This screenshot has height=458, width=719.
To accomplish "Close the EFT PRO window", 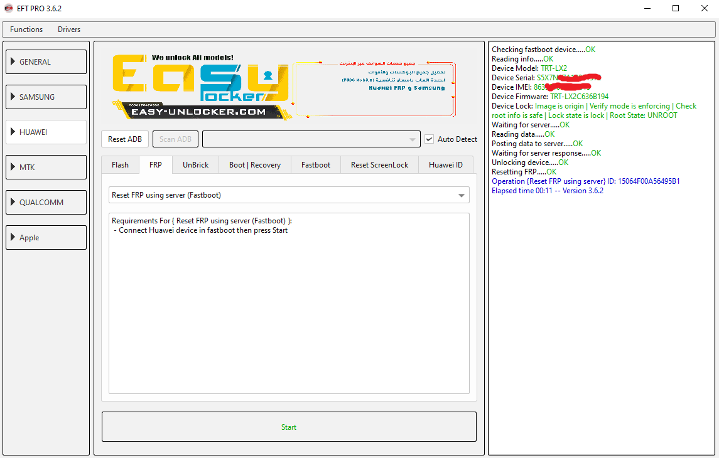I will coord(705,8).
